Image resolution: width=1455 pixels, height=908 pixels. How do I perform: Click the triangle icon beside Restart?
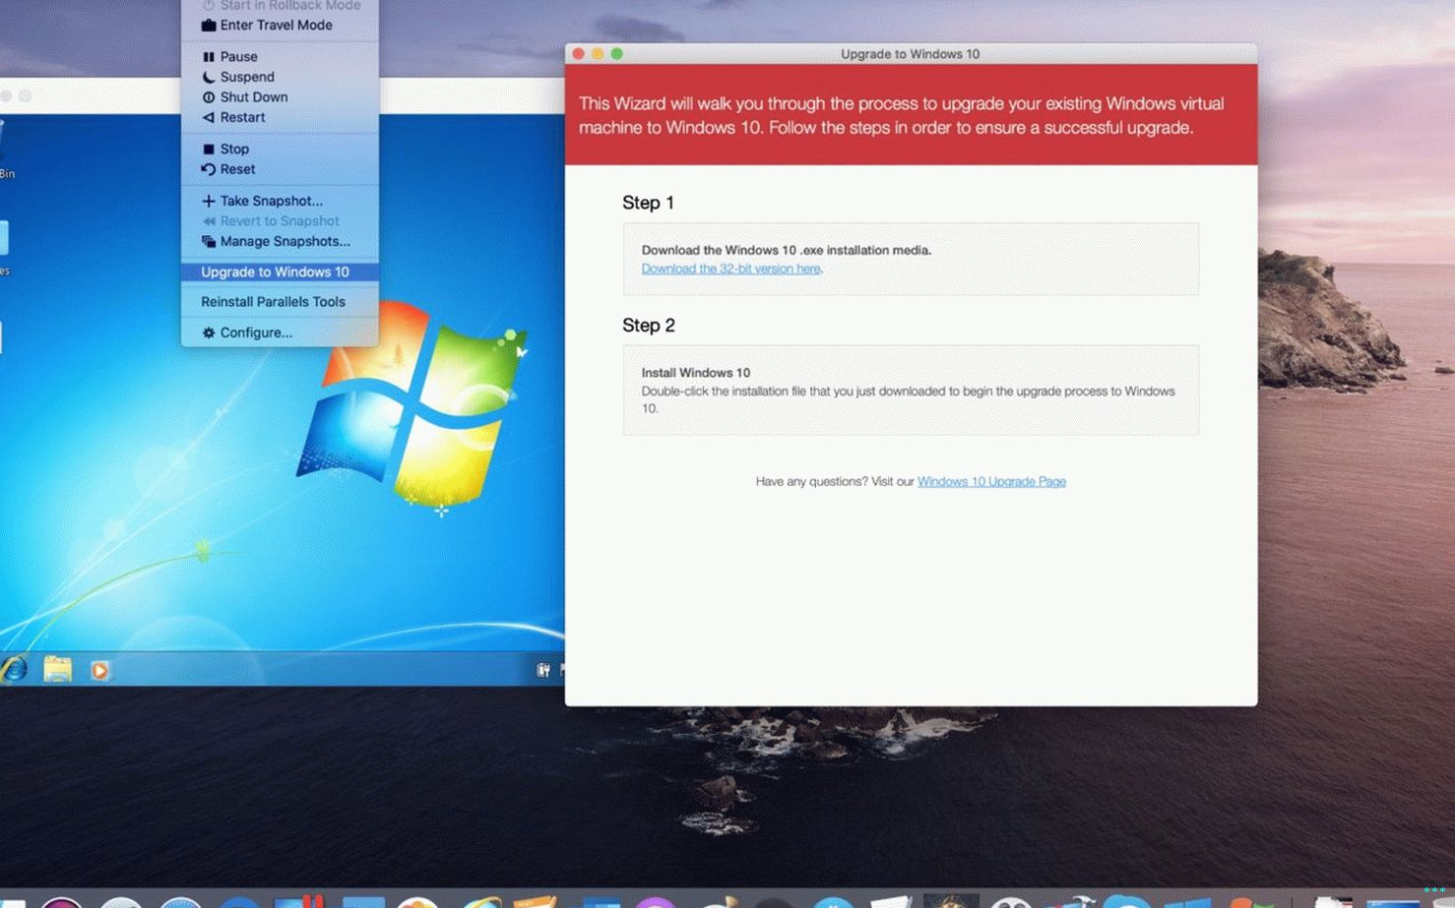click(x=209, y=117)
